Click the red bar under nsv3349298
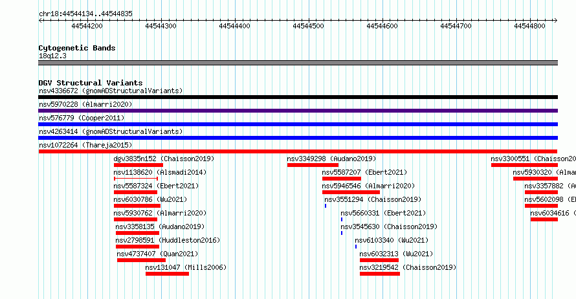 click(x=313, y=165)
